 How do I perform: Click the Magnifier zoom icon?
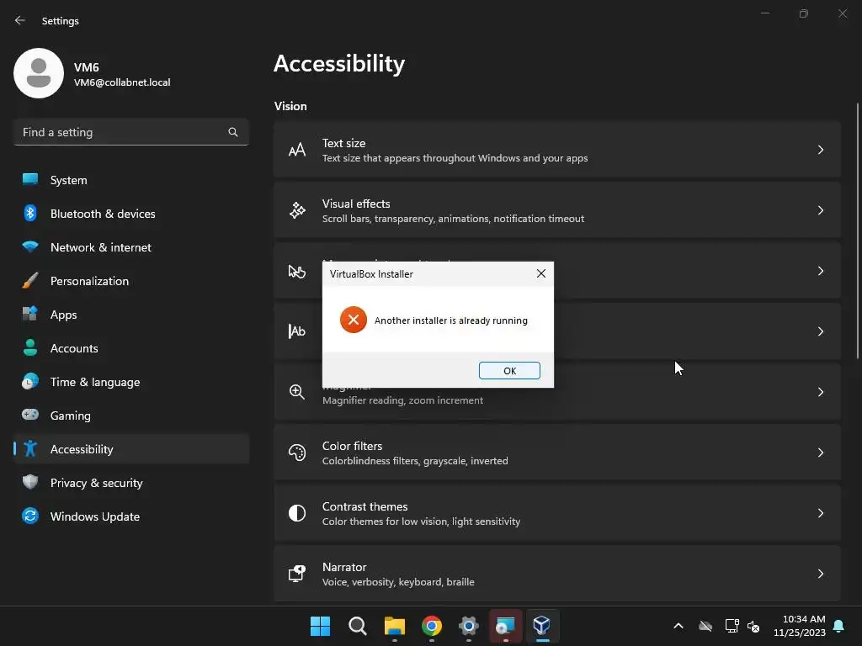click(297, 392)
